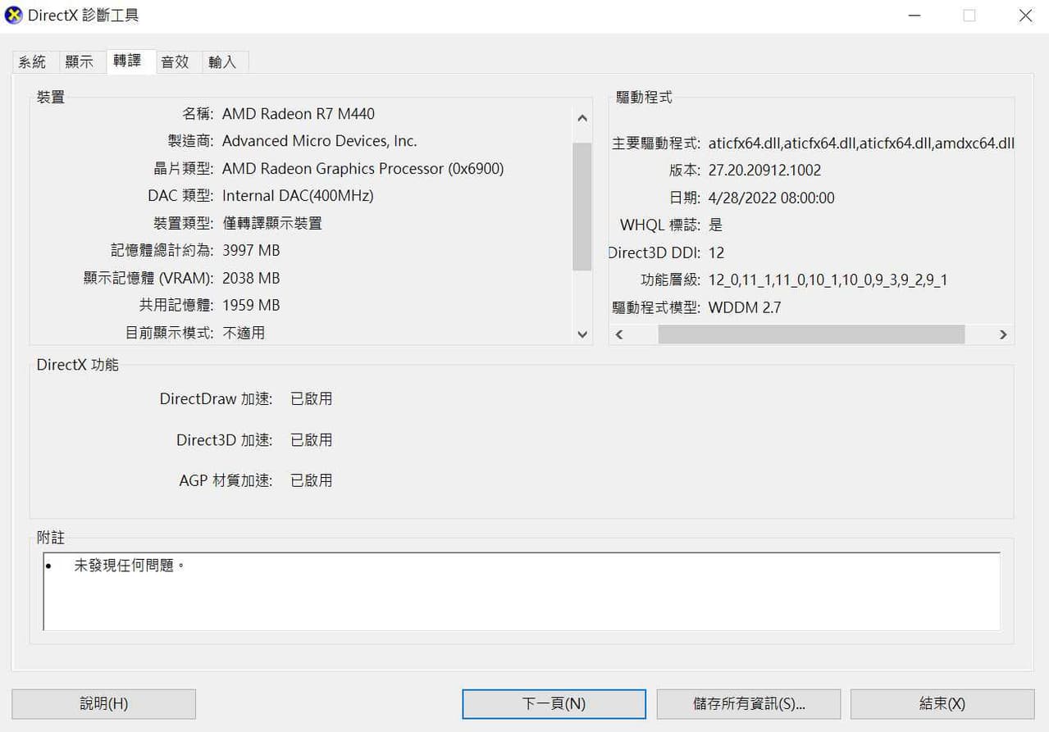Click device list scroll up arrow
This screenshot has width=1049, height=732.
tap(582, 118)
